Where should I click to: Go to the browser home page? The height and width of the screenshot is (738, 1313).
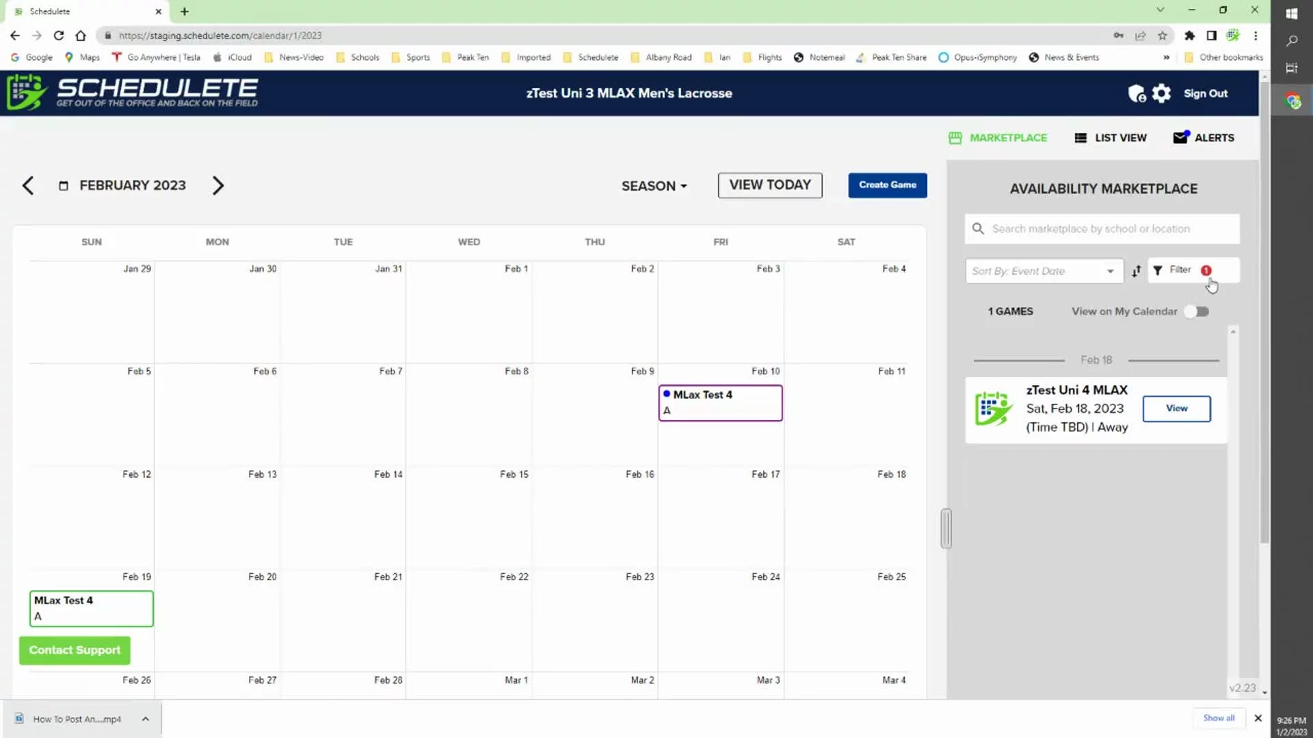[81, 36]
